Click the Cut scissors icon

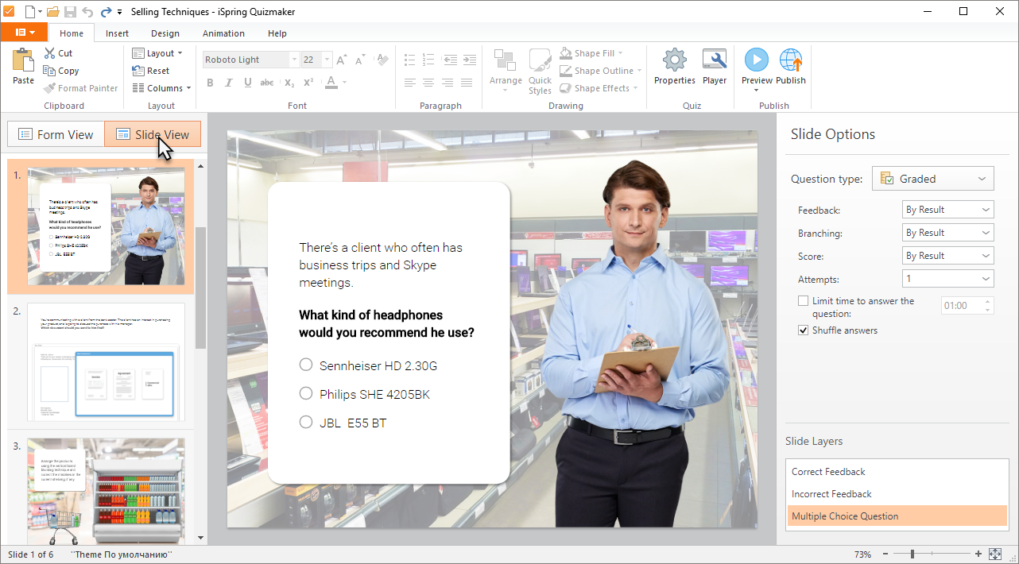[50, 53]
